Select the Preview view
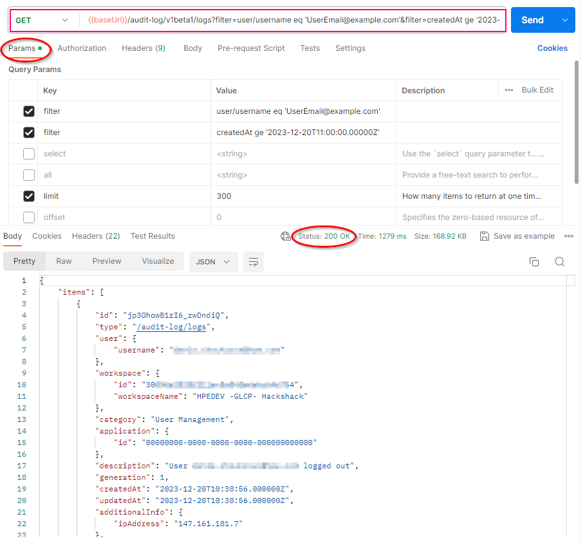 [x=107, y=261]
